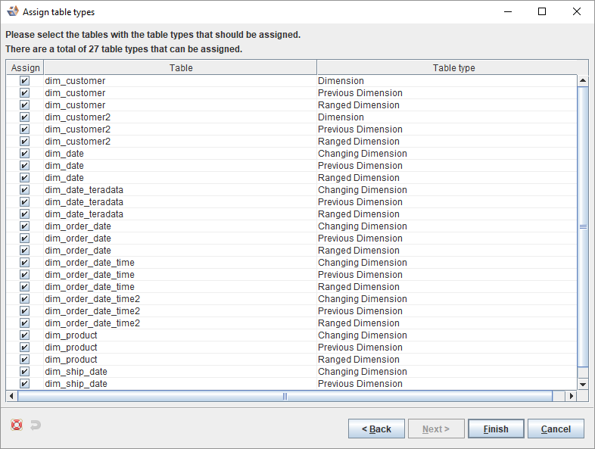Click the Assign column header

[25, 68]
